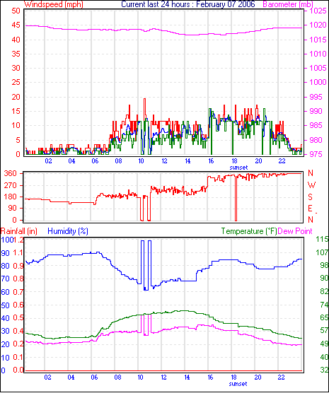Click the hour 22 label under the windspeed chart

282,161
